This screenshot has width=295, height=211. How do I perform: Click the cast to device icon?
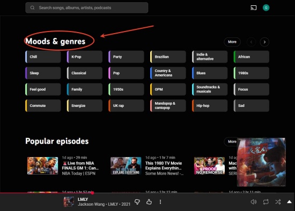coord(253,7)
